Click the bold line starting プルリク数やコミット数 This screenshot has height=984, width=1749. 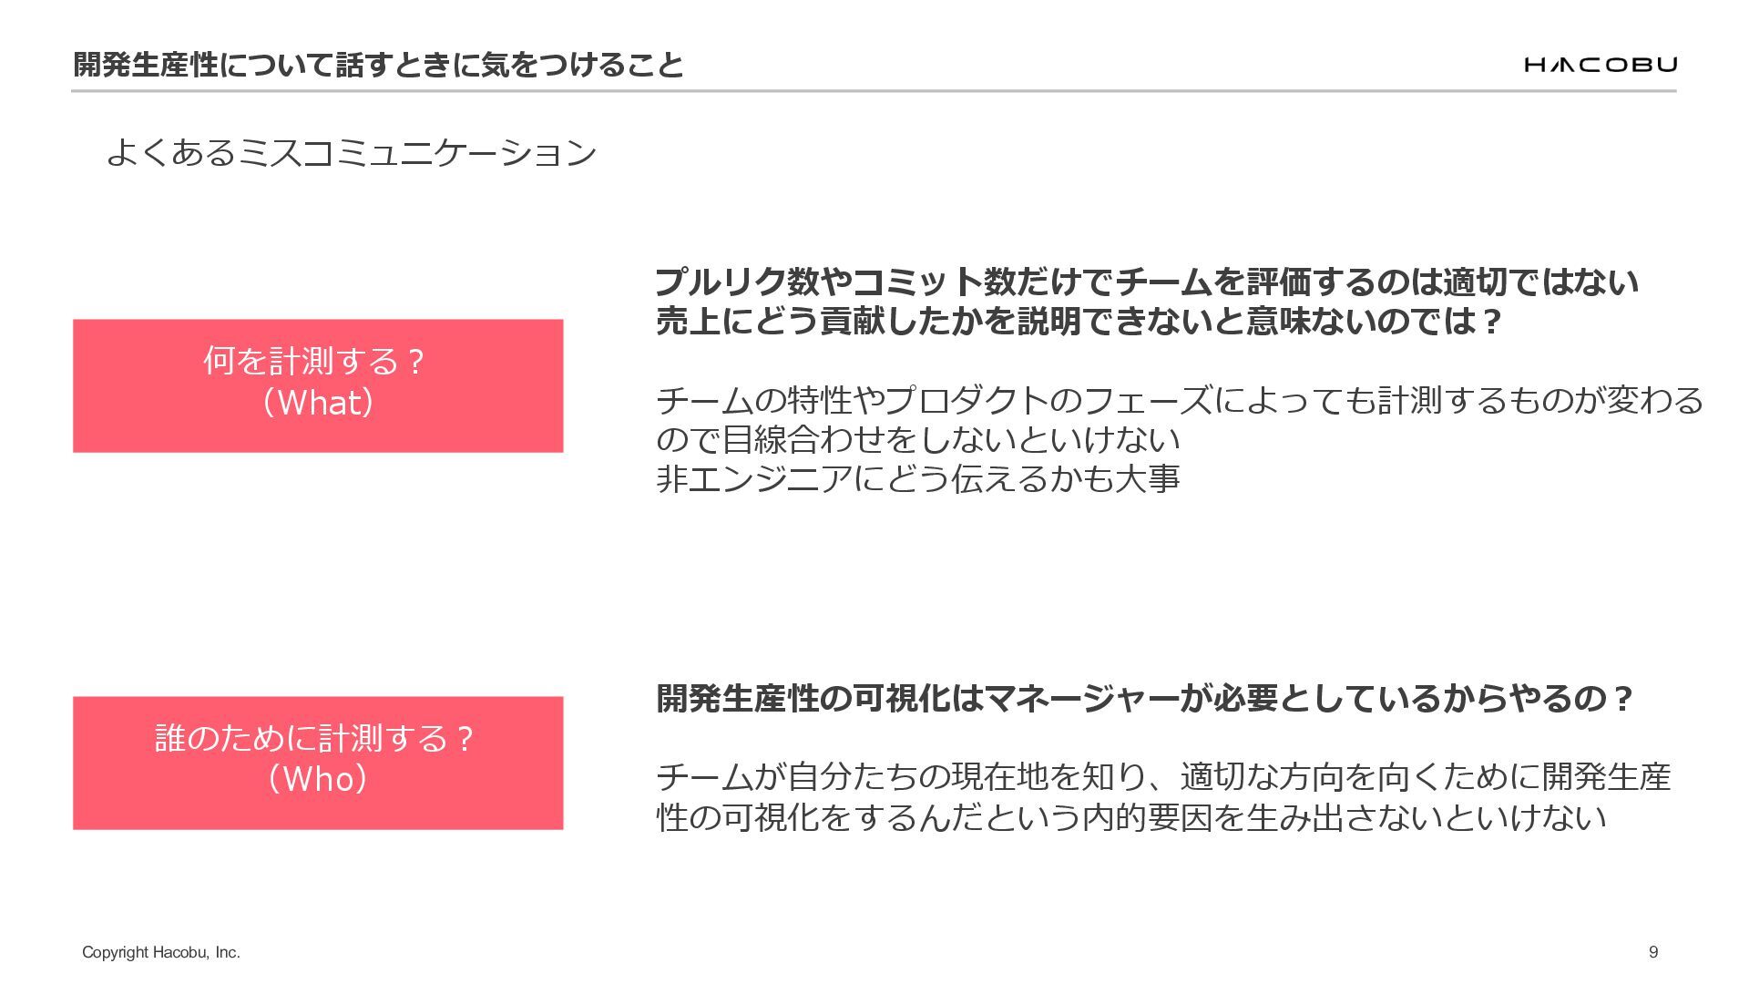(x=1147, y=282)
